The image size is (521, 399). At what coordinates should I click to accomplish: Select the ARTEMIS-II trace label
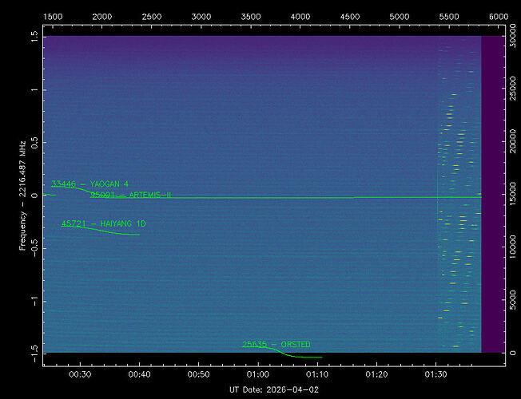coord(130,195)
